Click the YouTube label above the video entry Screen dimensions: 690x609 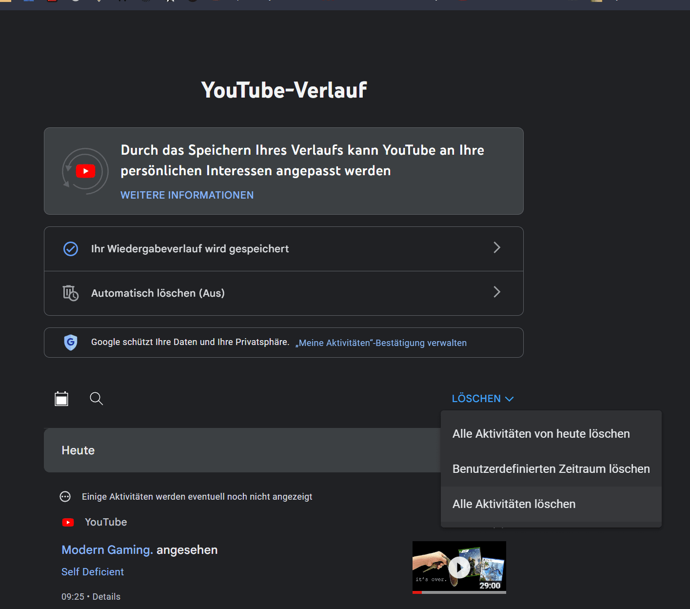coord(106,522)
